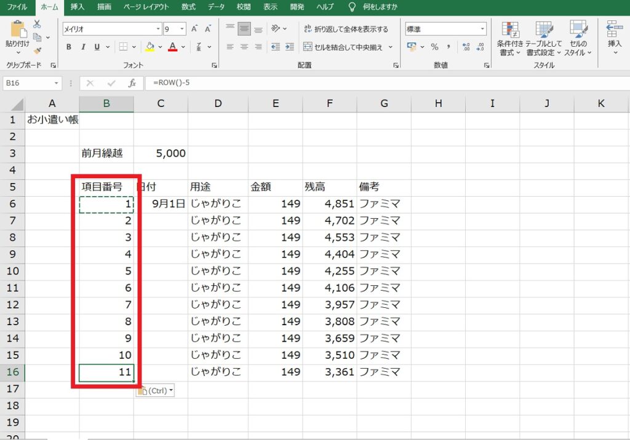Align text left

click(x=230, y=47)
